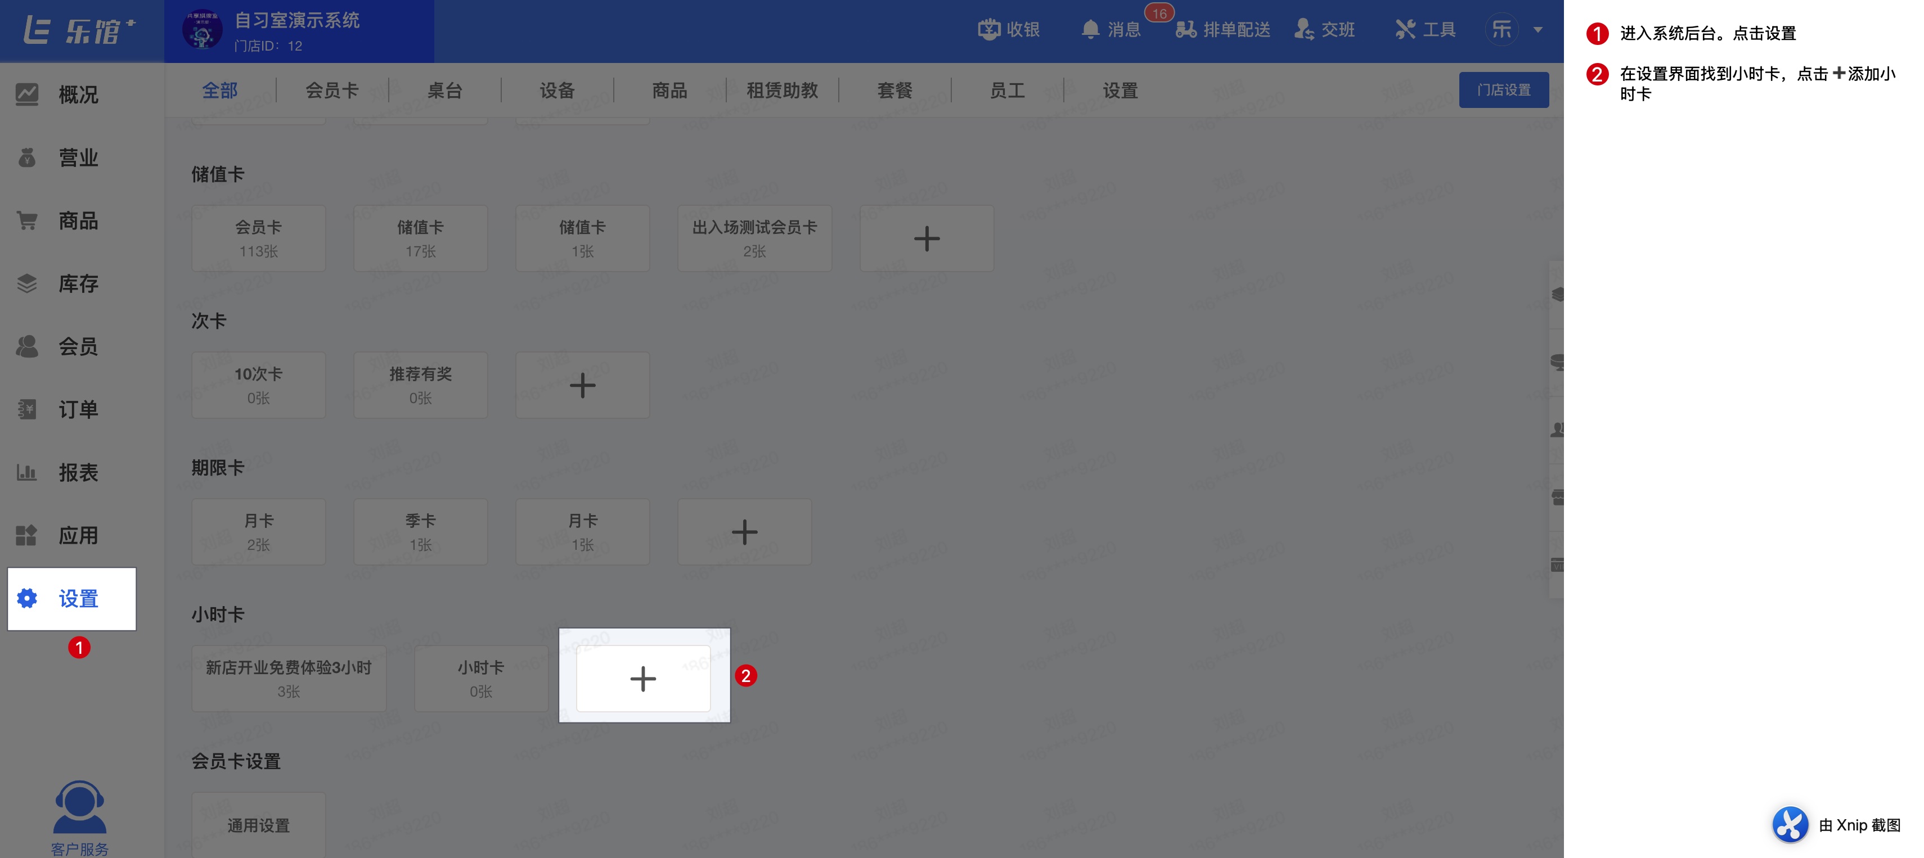Open the 工具 tools menu

pyautogui.click(x=1425, y=30)
